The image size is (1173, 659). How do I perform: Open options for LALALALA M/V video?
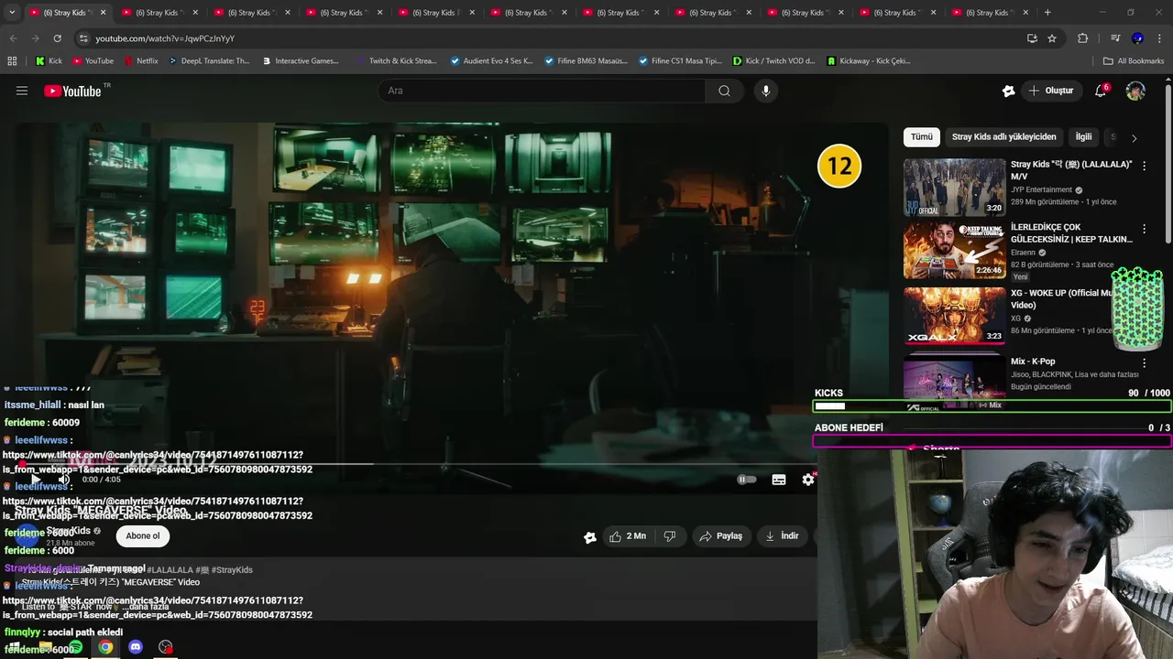tap(1144, 166)
